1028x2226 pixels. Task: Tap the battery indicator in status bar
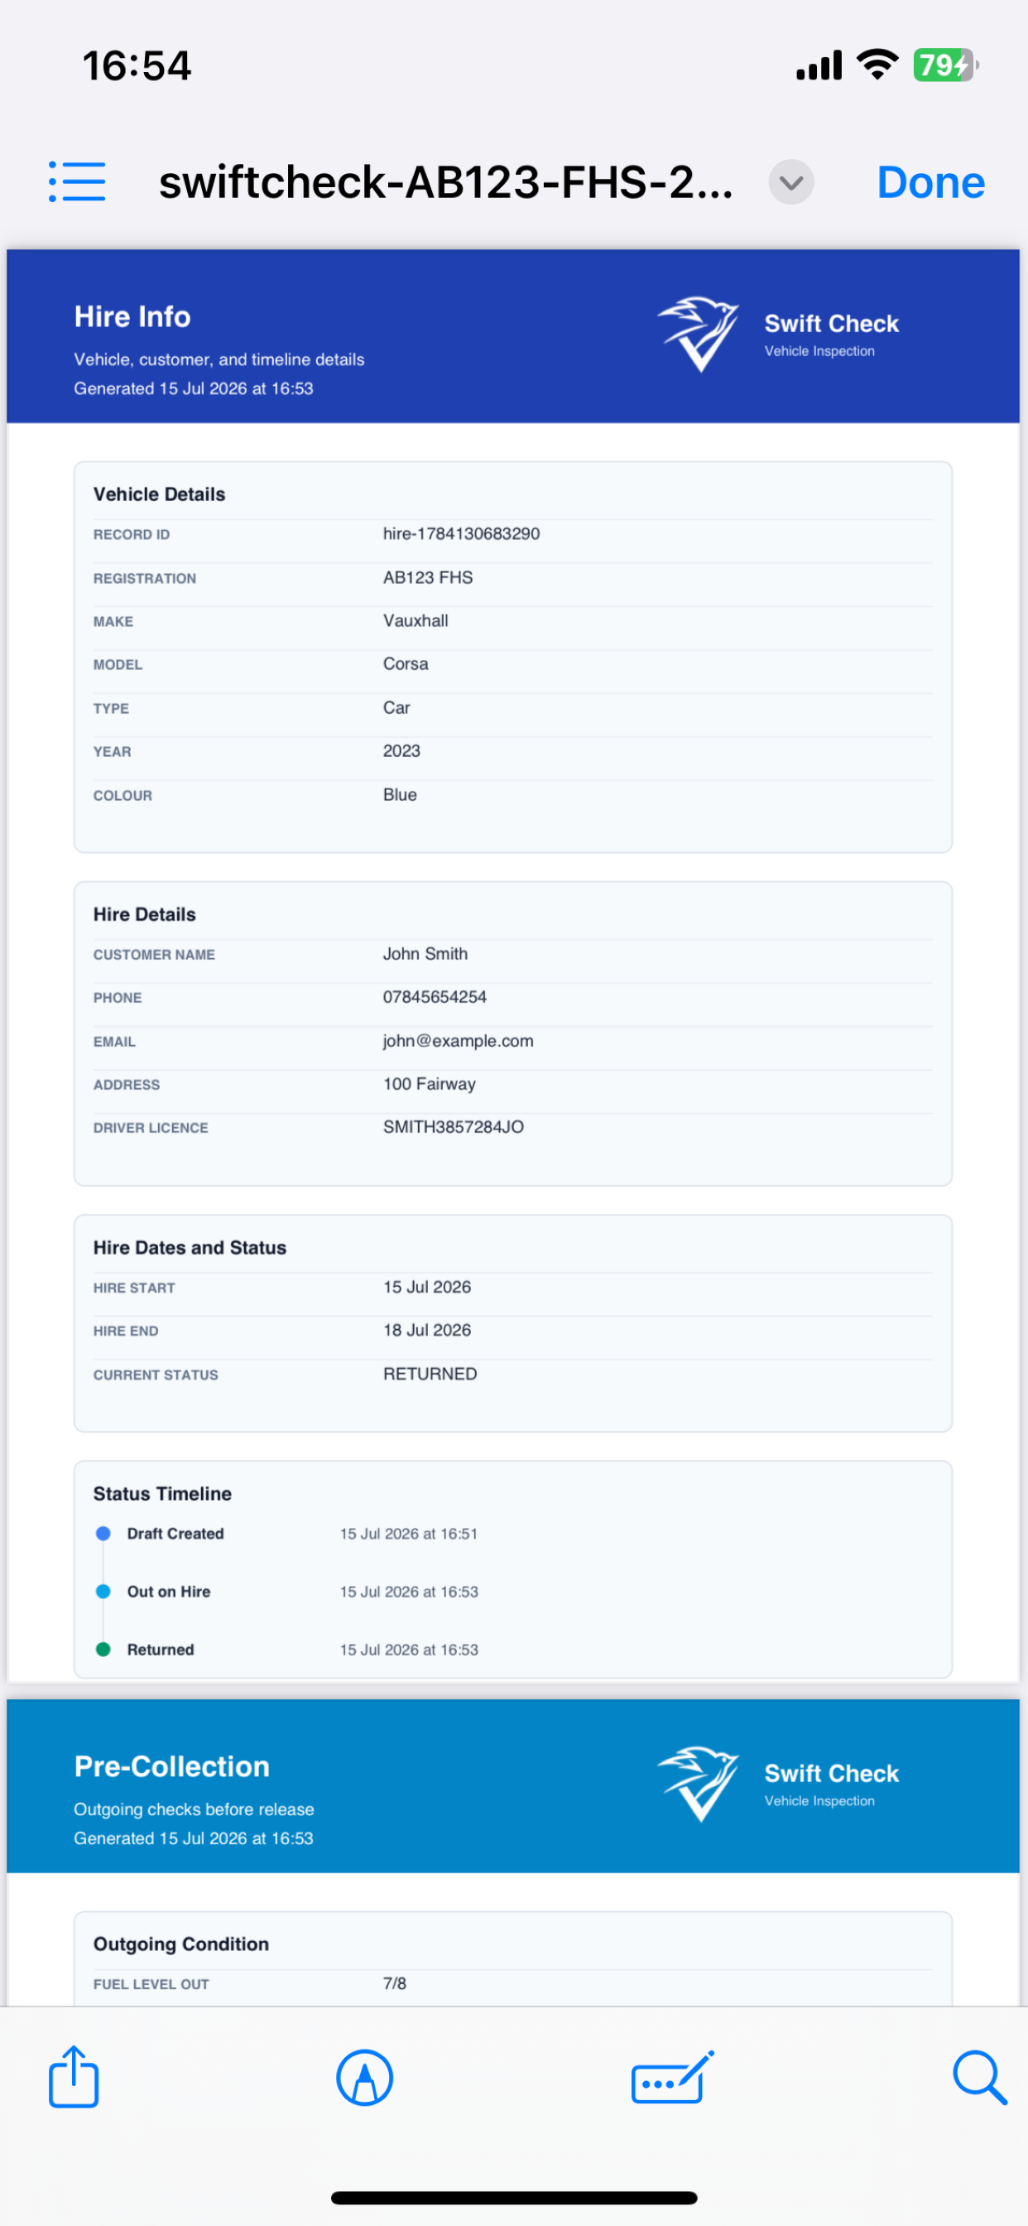coord(946,65)
